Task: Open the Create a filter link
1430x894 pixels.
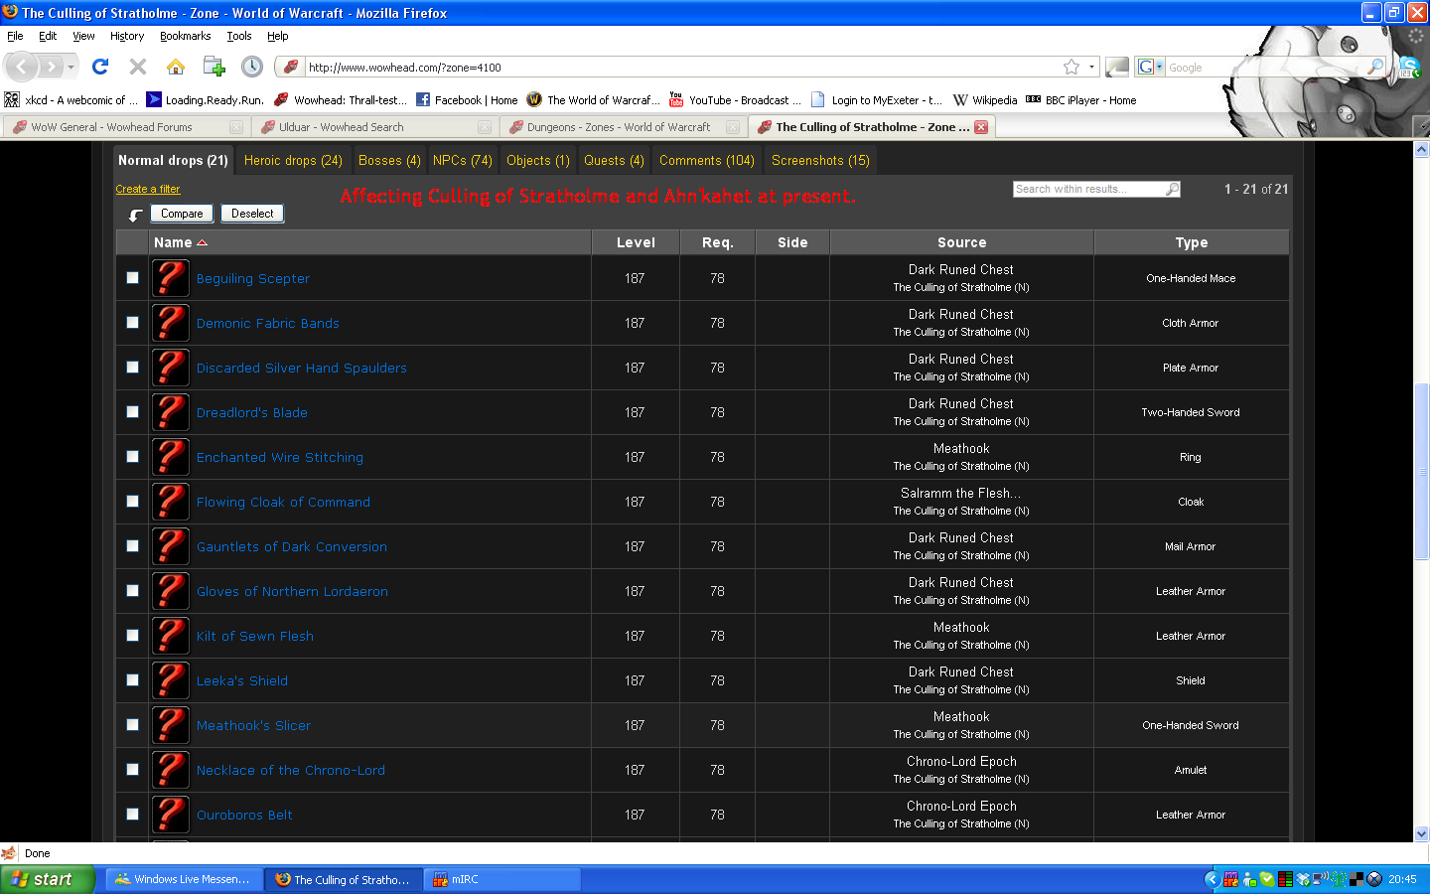Action: pyautogui.click(x=147, y=189)
